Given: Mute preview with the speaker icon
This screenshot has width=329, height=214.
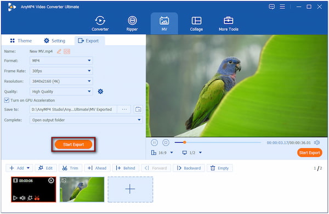Looking at the screenshot, I should coord(317,143).
